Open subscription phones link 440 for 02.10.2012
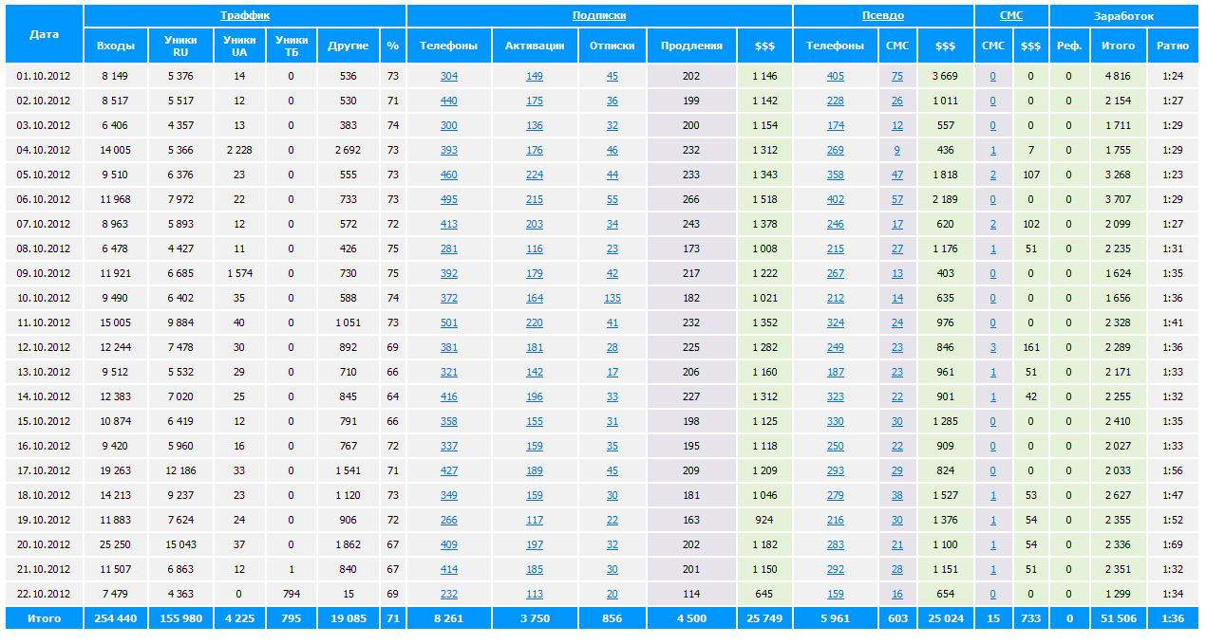Screen dimensions: 1206x644 [x=449, y=101]
